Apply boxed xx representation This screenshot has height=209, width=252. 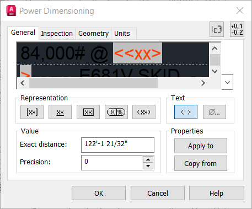pos(88,112)
